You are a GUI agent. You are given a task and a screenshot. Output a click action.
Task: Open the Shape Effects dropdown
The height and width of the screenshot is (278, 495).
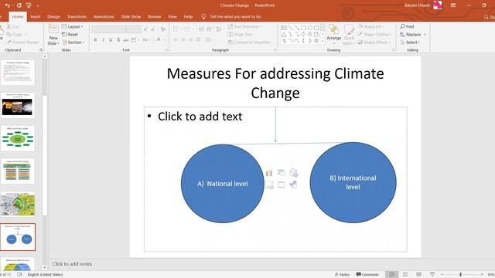[x=374, y=42]
